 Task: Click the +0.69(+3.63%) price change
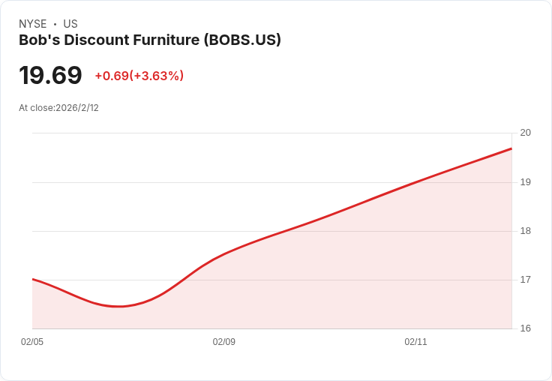click(x=139, y=76)
